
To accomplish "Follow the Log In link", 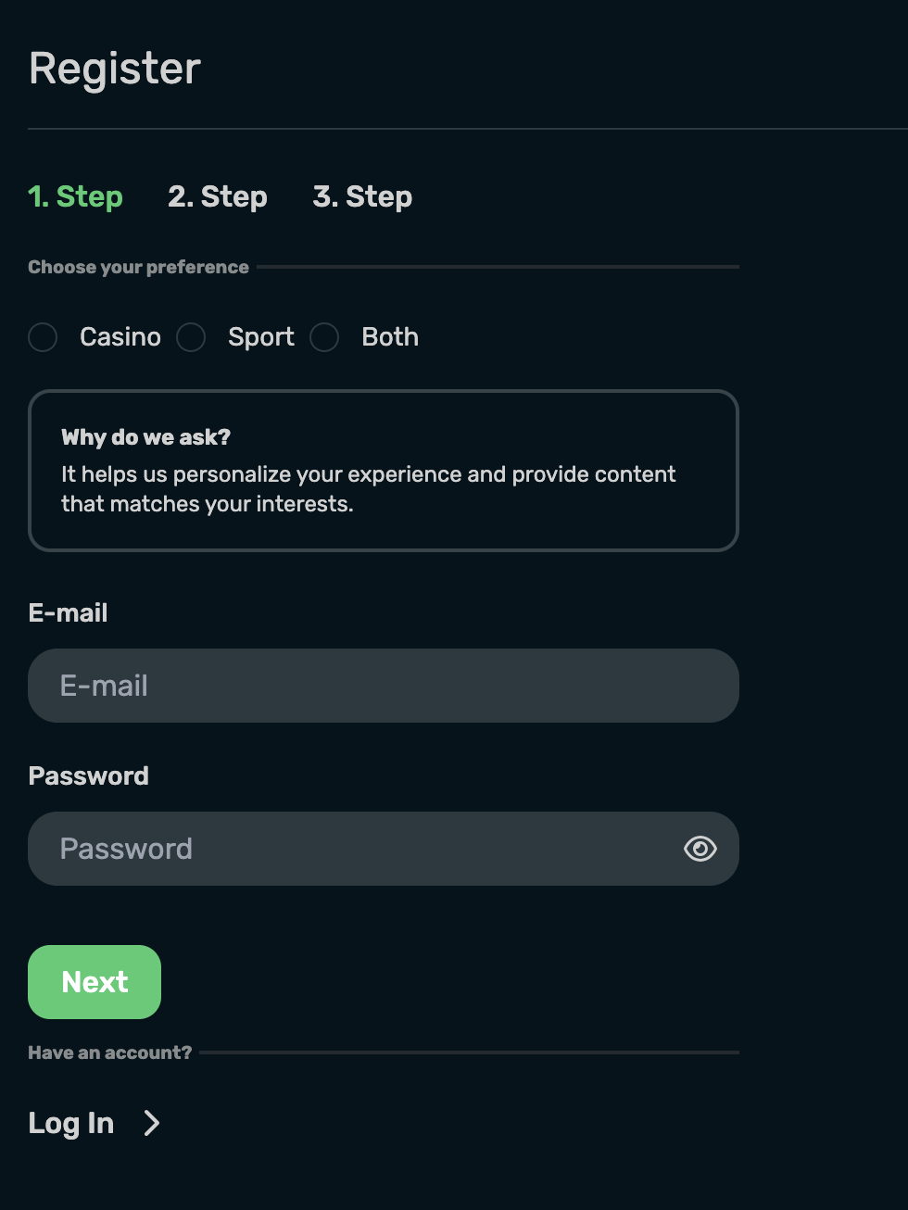I will tap(71, 1123).
